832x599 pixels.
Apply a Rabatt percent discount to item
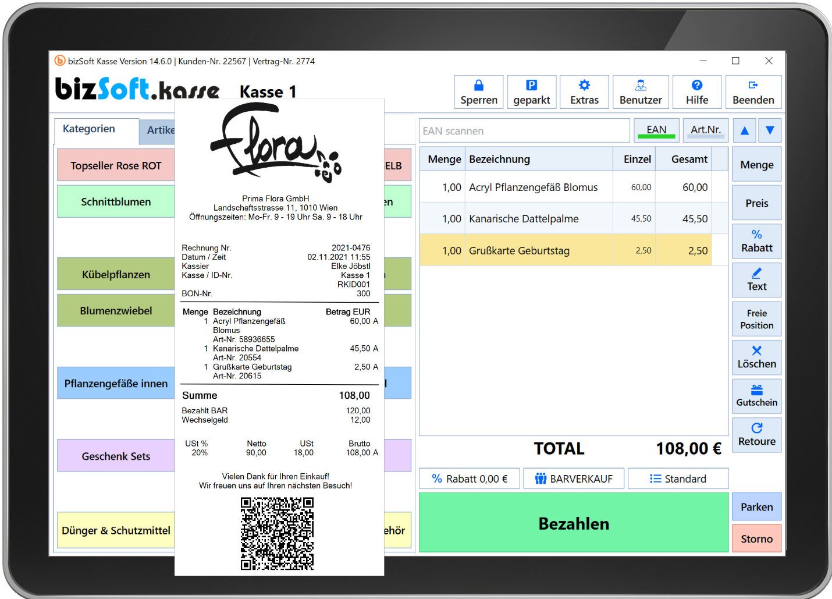(x=756, y=241)
